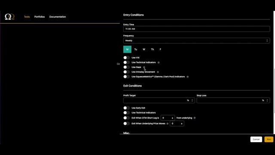This screenshot has width=275, height=155.
Task: Enable the Use Gaps toggle
Action: [x=126, y=67]
